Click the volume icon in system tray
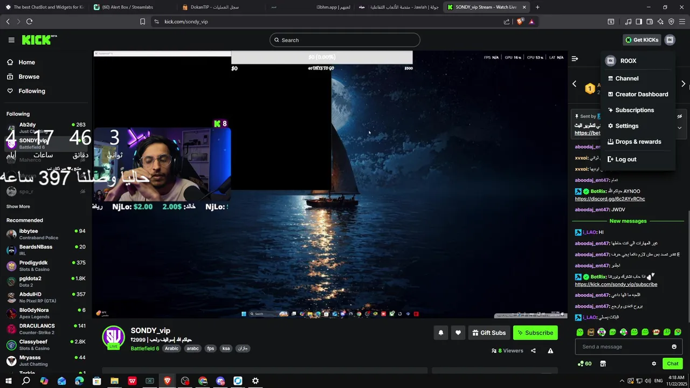This screenshot has height=388, width=690. tap(648, 381)
